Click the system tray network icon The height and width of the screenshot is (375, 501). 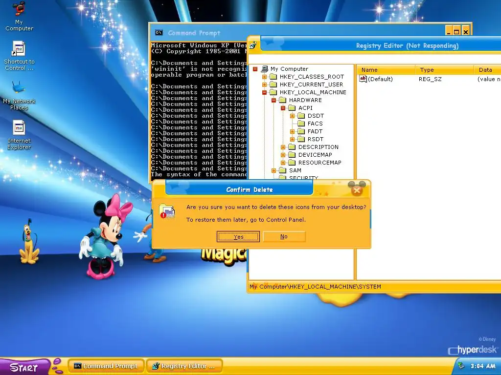click(461, 366)
